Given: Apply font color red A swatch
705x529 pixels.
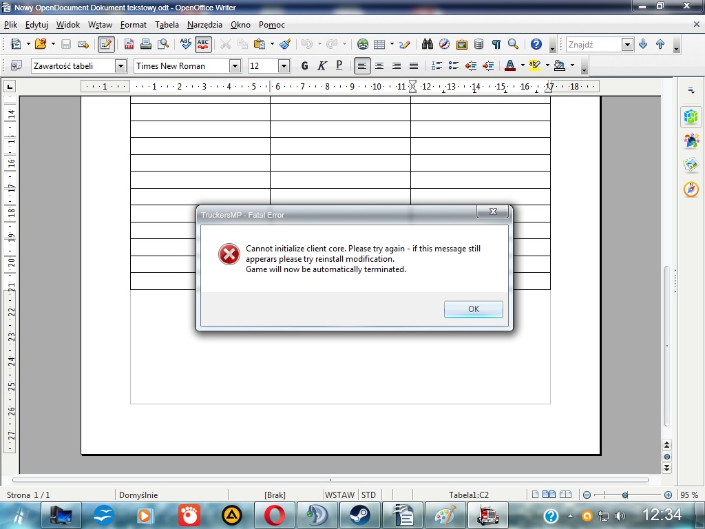Looking at the screenshot, I should pos(510,65).
